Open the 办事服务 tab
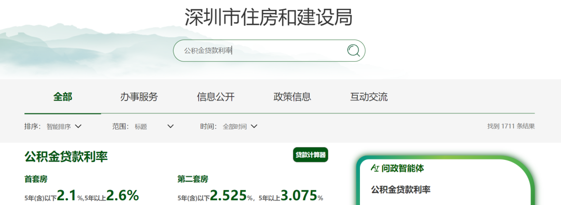561x205 pixels. [x=139, y=97]
